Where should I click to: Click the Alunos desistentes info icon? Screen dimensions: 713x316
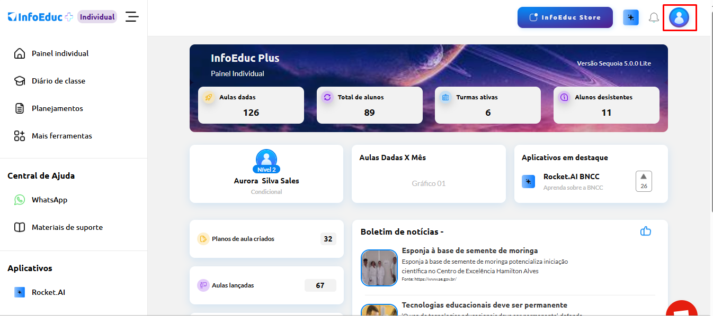pos(564,97)
